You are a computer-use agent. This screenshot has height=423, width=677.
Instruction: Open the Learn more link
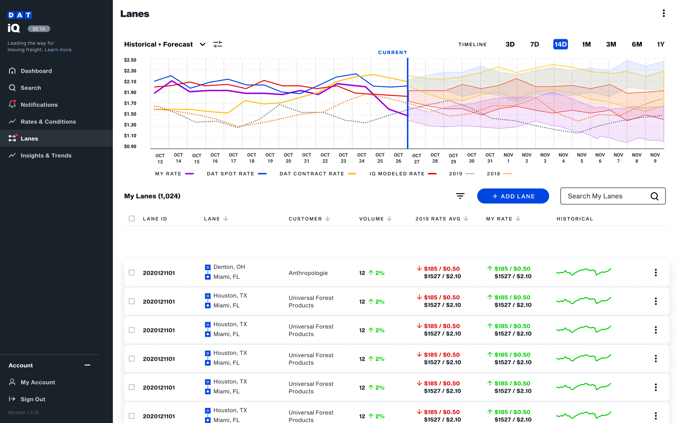[58, 50]
